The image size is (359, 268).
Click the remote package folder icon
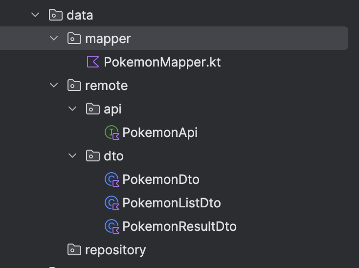74,86
